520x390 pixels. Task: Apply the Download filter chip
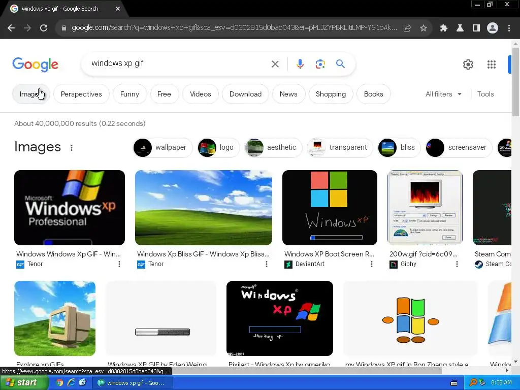(245, 94)
